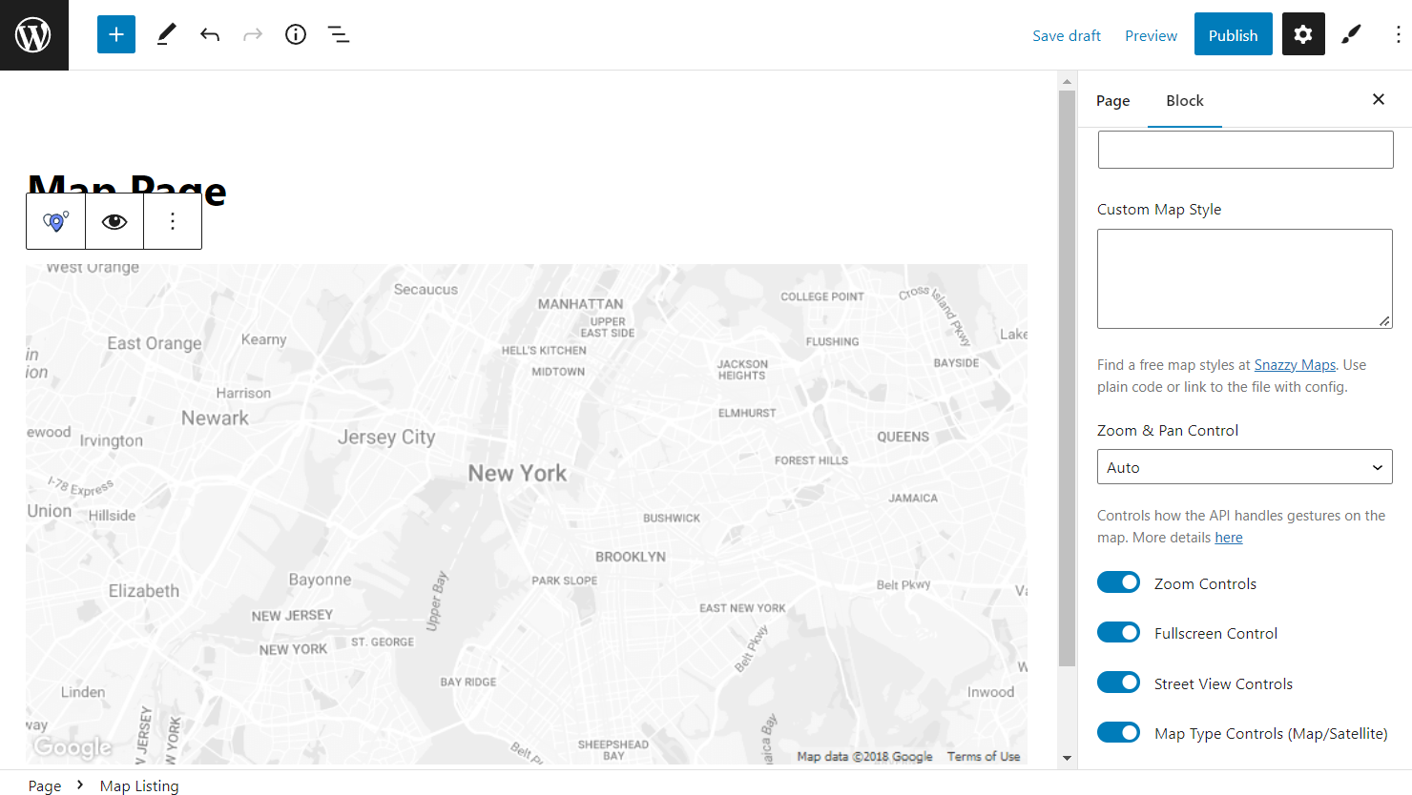
Task: Click the Google logo on map
Action: [73, 748]
